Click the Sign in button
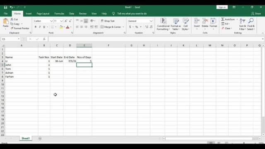This screenshot has height=149, width=265. point(222,7)
